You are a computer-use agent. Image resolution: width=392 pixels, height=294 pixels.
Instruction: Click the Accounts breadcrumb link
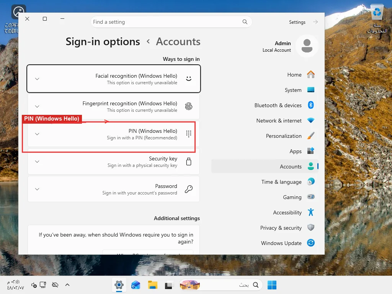(178, 41)
